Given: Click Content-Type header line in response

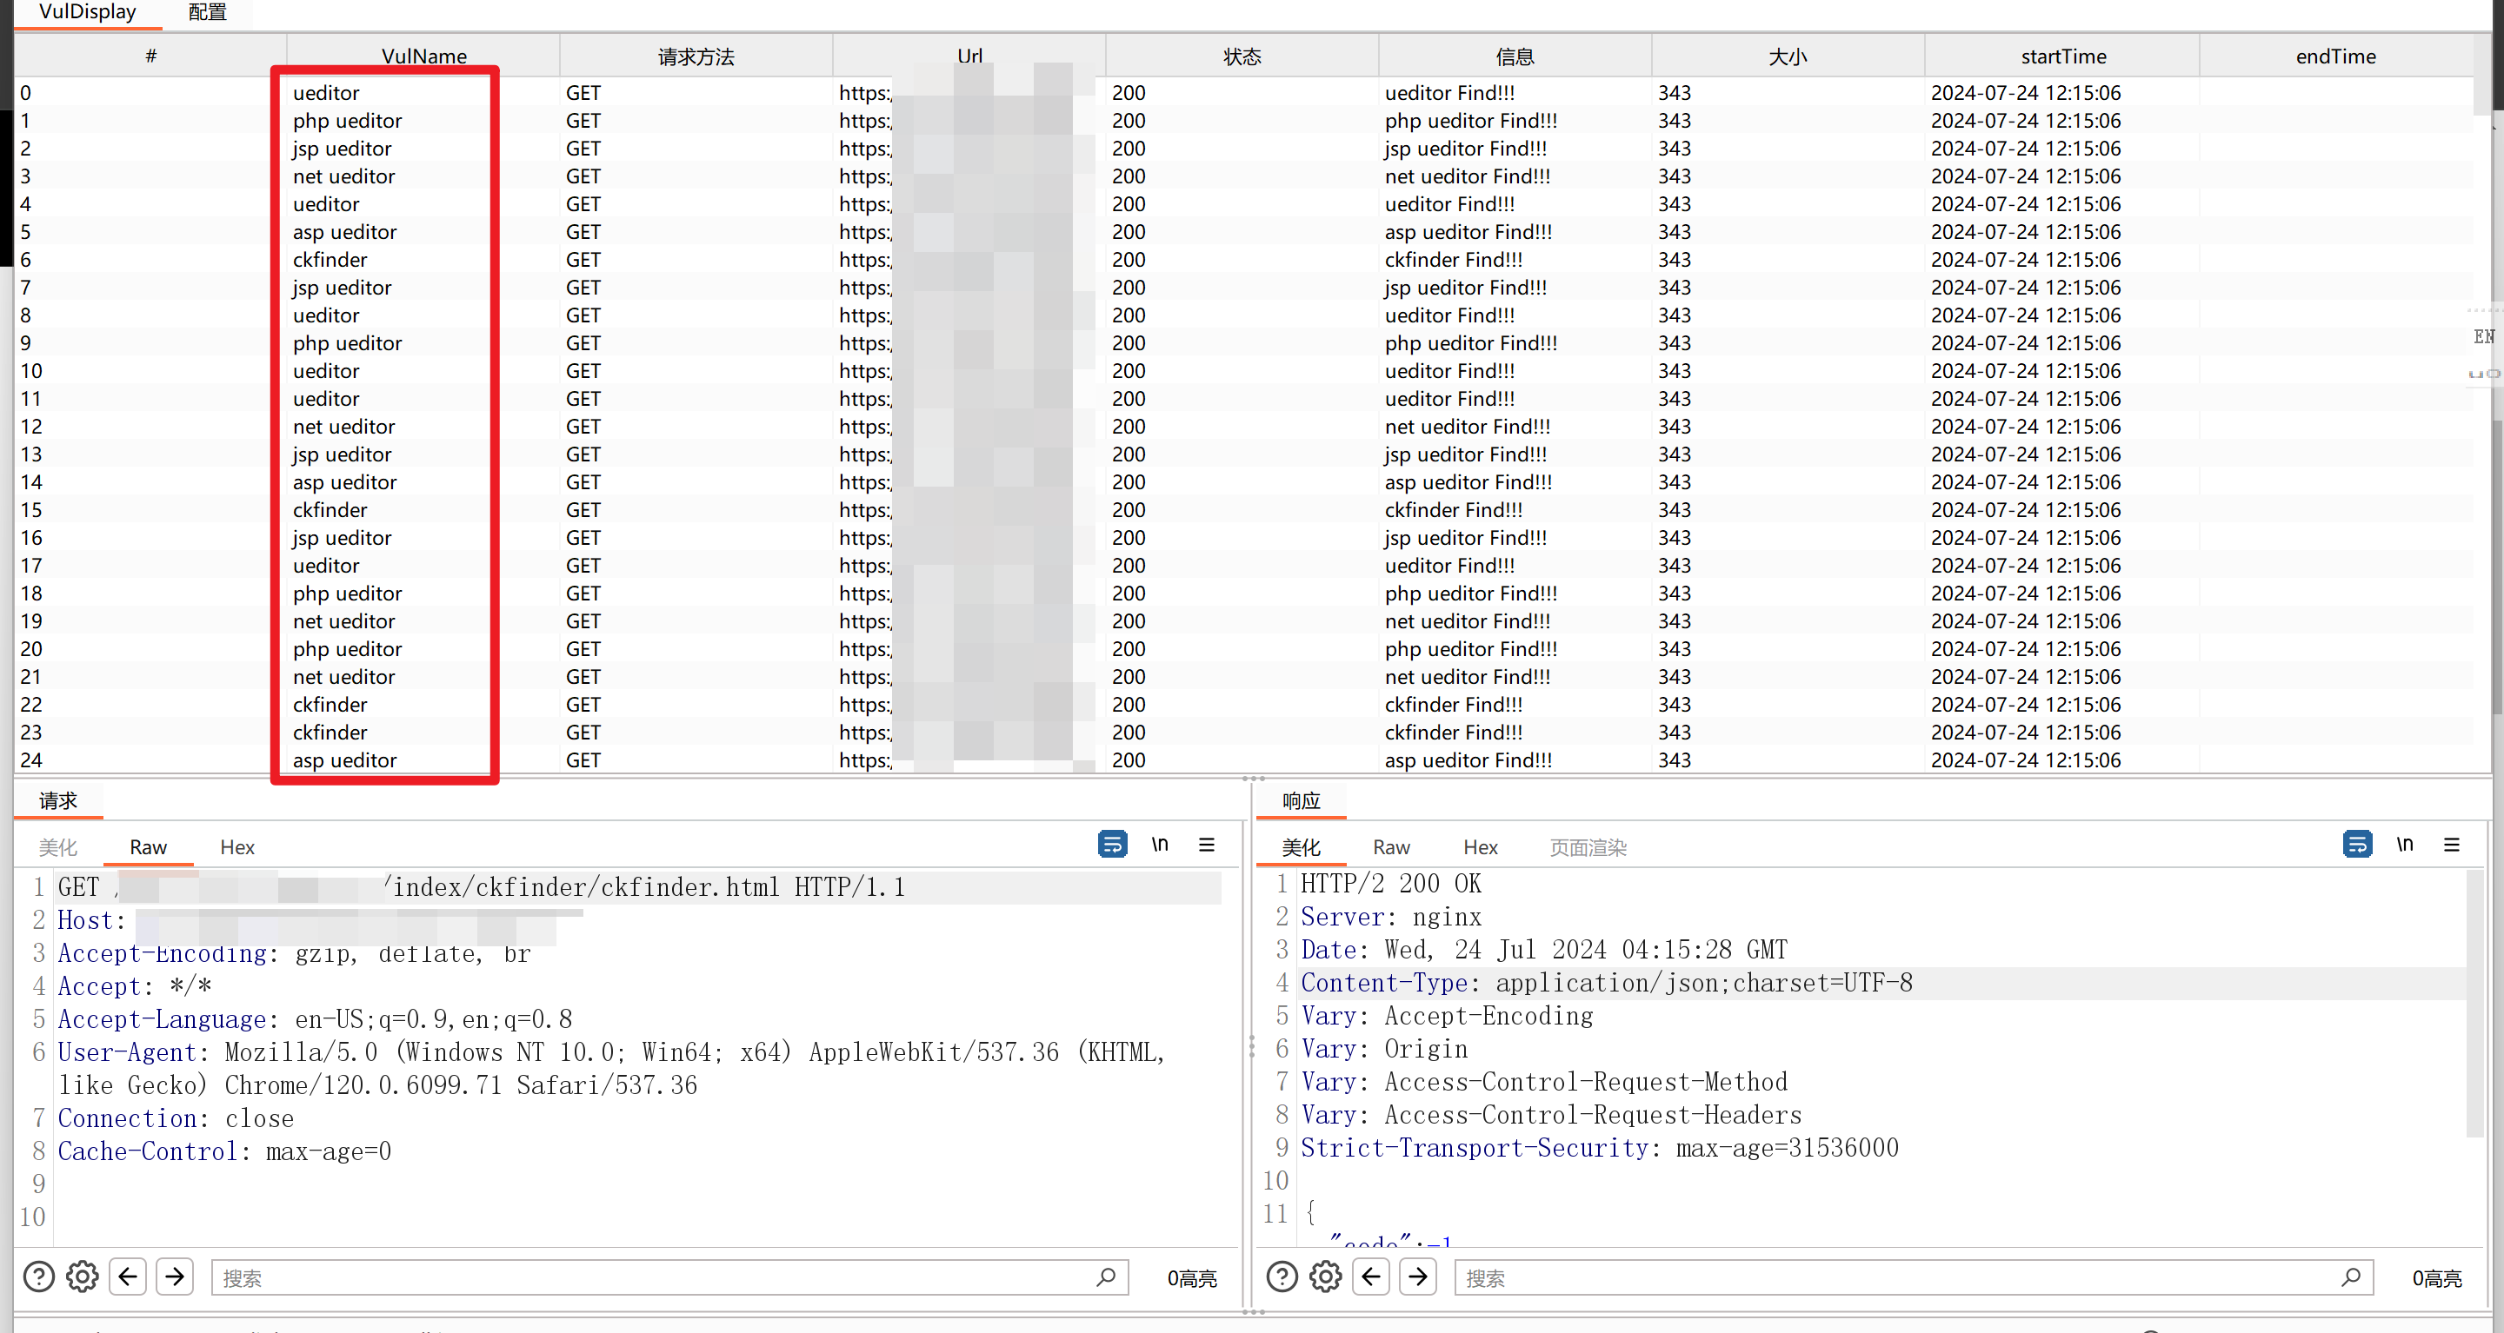Looking at the screenshot, I should pyautogui.click(x=1606, y=983).
